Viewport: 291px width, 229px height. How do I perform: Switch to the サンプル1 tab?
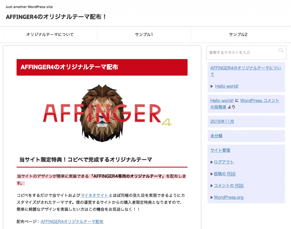pyautogui.click(x=144, y=34)
